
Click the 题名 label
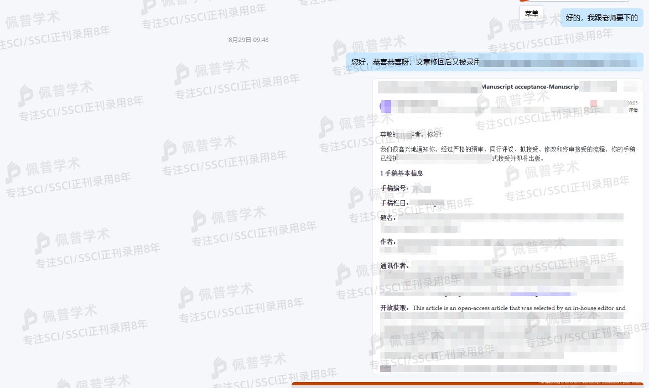coord(388,217)
